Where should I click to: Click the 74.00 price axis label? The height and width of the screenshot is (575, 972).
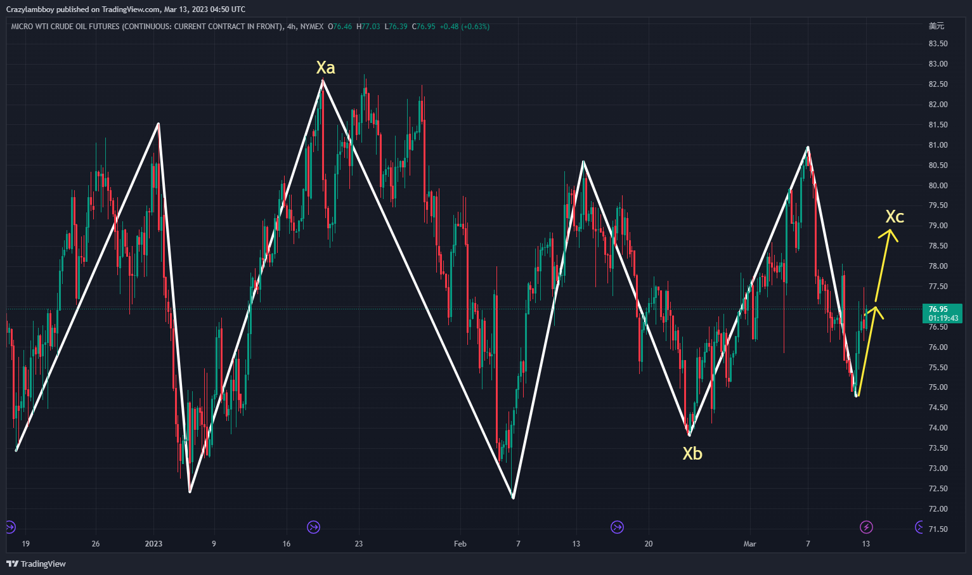(938, 428)
